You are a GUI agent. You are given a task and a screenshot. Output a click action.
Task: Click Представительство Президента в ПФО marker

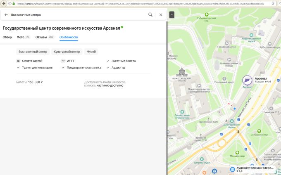tap(199, 85)
